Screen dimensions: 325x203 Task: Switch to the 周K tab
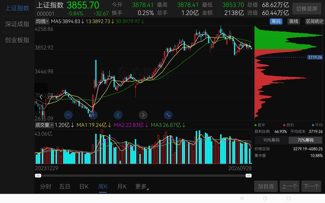103,186
